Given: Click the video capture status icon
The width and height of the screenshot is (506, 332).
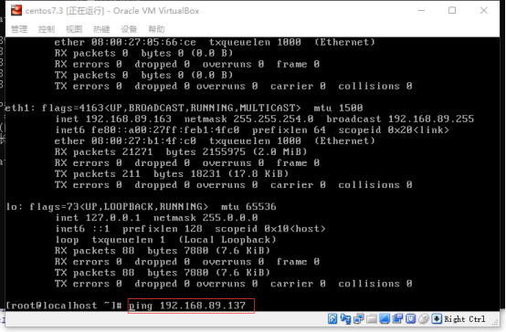Looking at the screenshot, I should (397, 319).
